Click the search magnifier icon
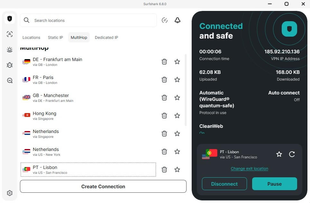Image resolution: width=310 pixels, height=203 pixels. tap(26, 20)
